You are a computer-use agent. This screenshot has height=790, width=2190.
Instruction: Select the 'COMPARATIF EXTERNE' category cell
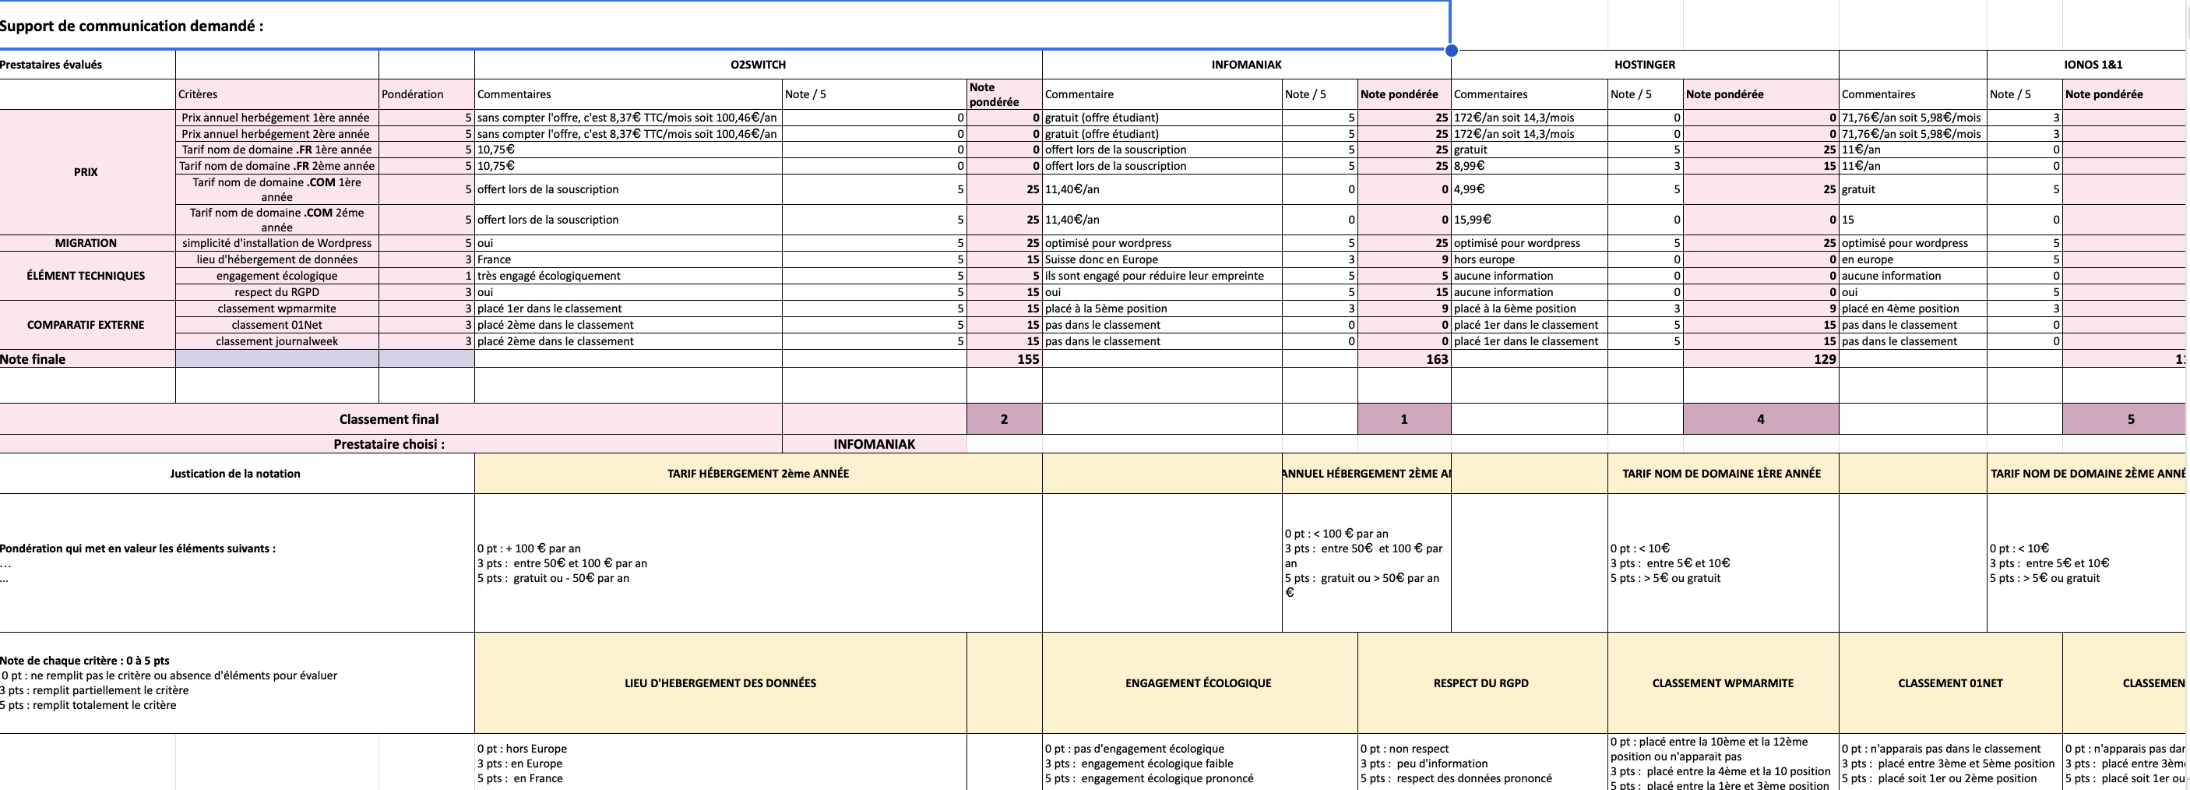(x=86, y=325)
